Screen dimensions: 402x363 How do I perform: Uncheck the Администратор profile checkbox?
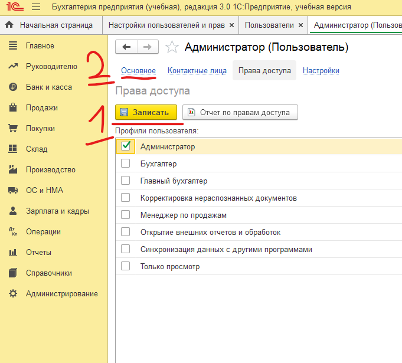(x=126, y=146)
